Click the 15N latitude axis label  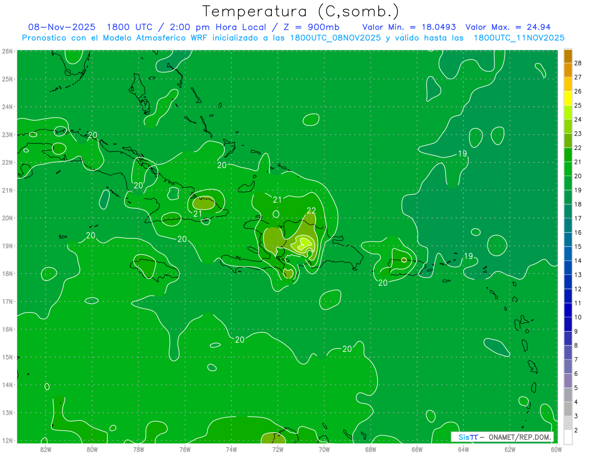[x=7, y=357]
